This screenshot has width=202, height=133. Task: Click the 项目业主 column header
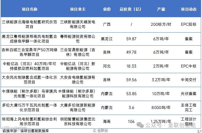pyautogui.click(x=78, y=9)
